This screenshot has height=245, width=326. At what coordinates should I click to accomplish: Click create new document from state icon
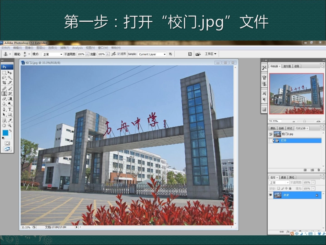[305, 170]
